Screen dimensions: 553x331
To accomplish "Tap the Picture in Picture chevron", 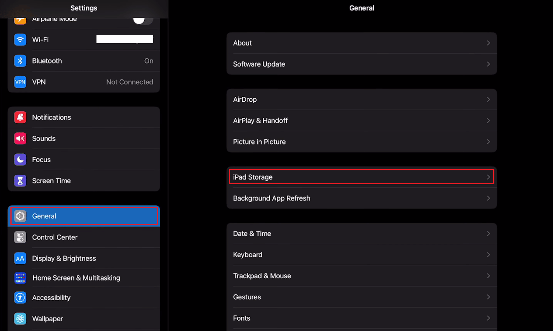I will point(488,142).
